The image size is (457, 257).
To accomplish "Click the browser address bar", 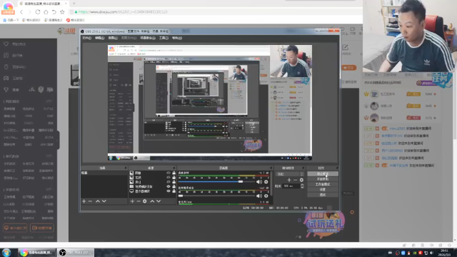I will click(216, 12).
